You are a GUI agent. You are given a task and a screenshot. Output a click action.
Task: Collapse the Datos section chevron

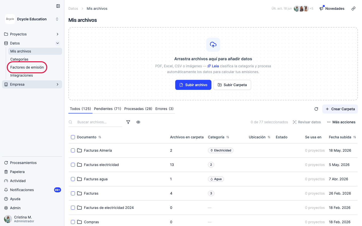pyautogui.click(x=58, y=43)
